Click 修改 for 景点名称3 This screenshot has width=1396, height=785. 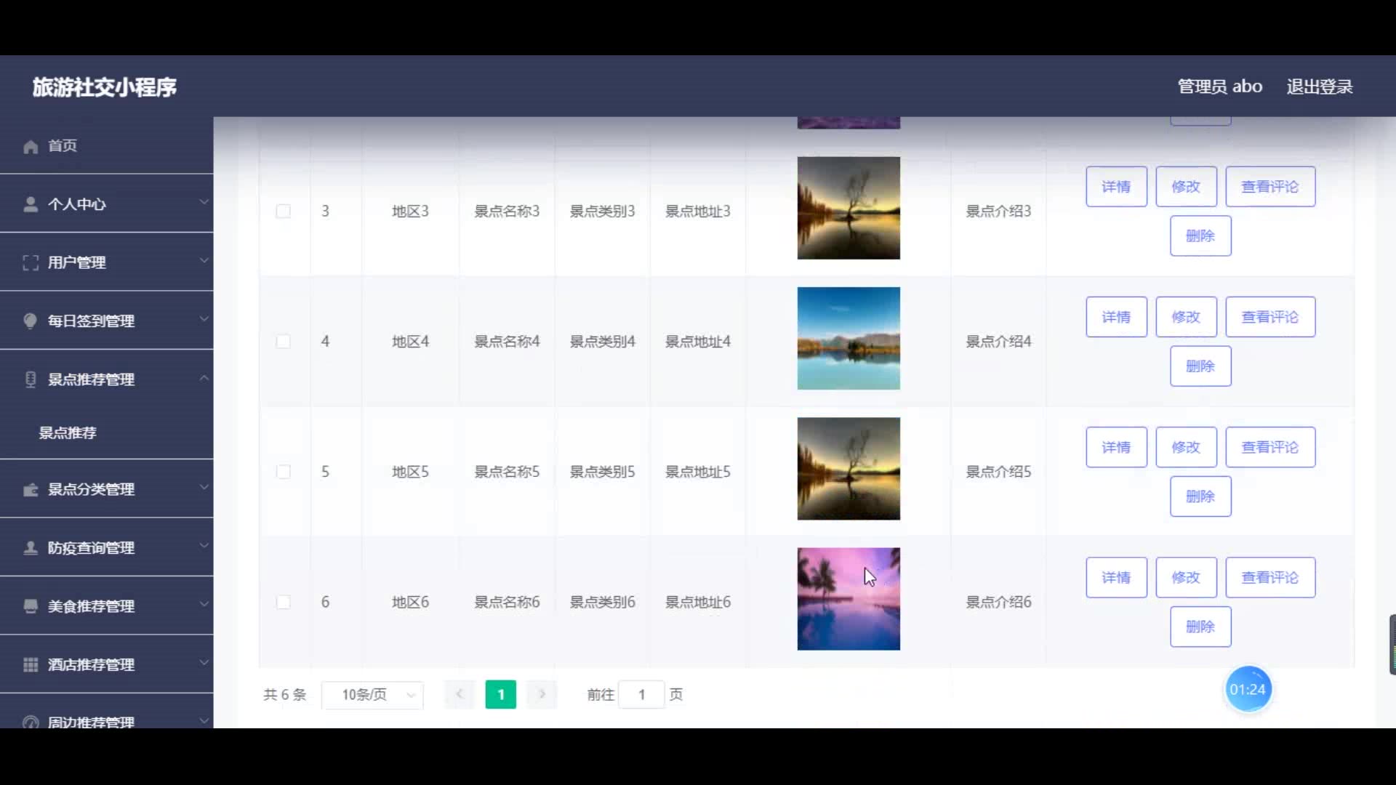pos(1186,187)
